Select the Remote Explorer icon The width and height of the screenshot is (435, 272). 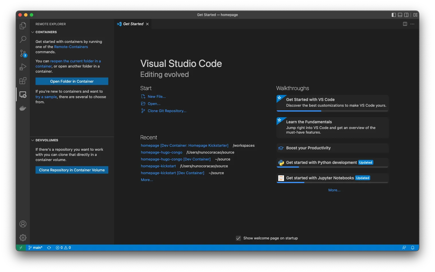point(23,94)
